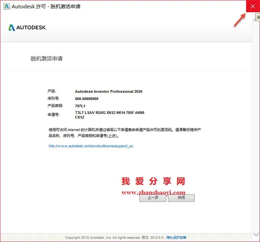Close the Autodesk license window
The image size is (260, 242).
[253, 6]
